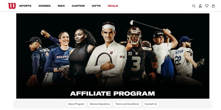The height and width of the screenshot is (110, 221).
Task: Open the search magnifier icon
Action: coord(194,6)
